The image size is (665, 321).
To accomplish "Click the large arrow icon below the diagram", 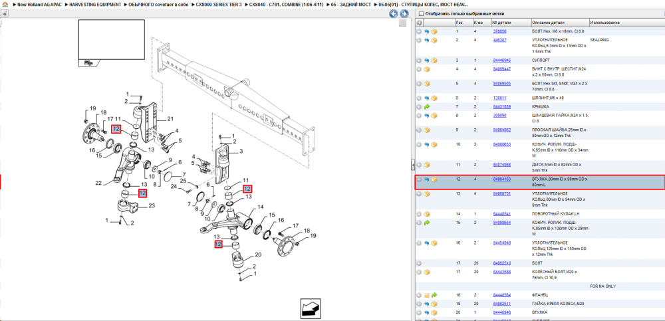I will [312, 308].
